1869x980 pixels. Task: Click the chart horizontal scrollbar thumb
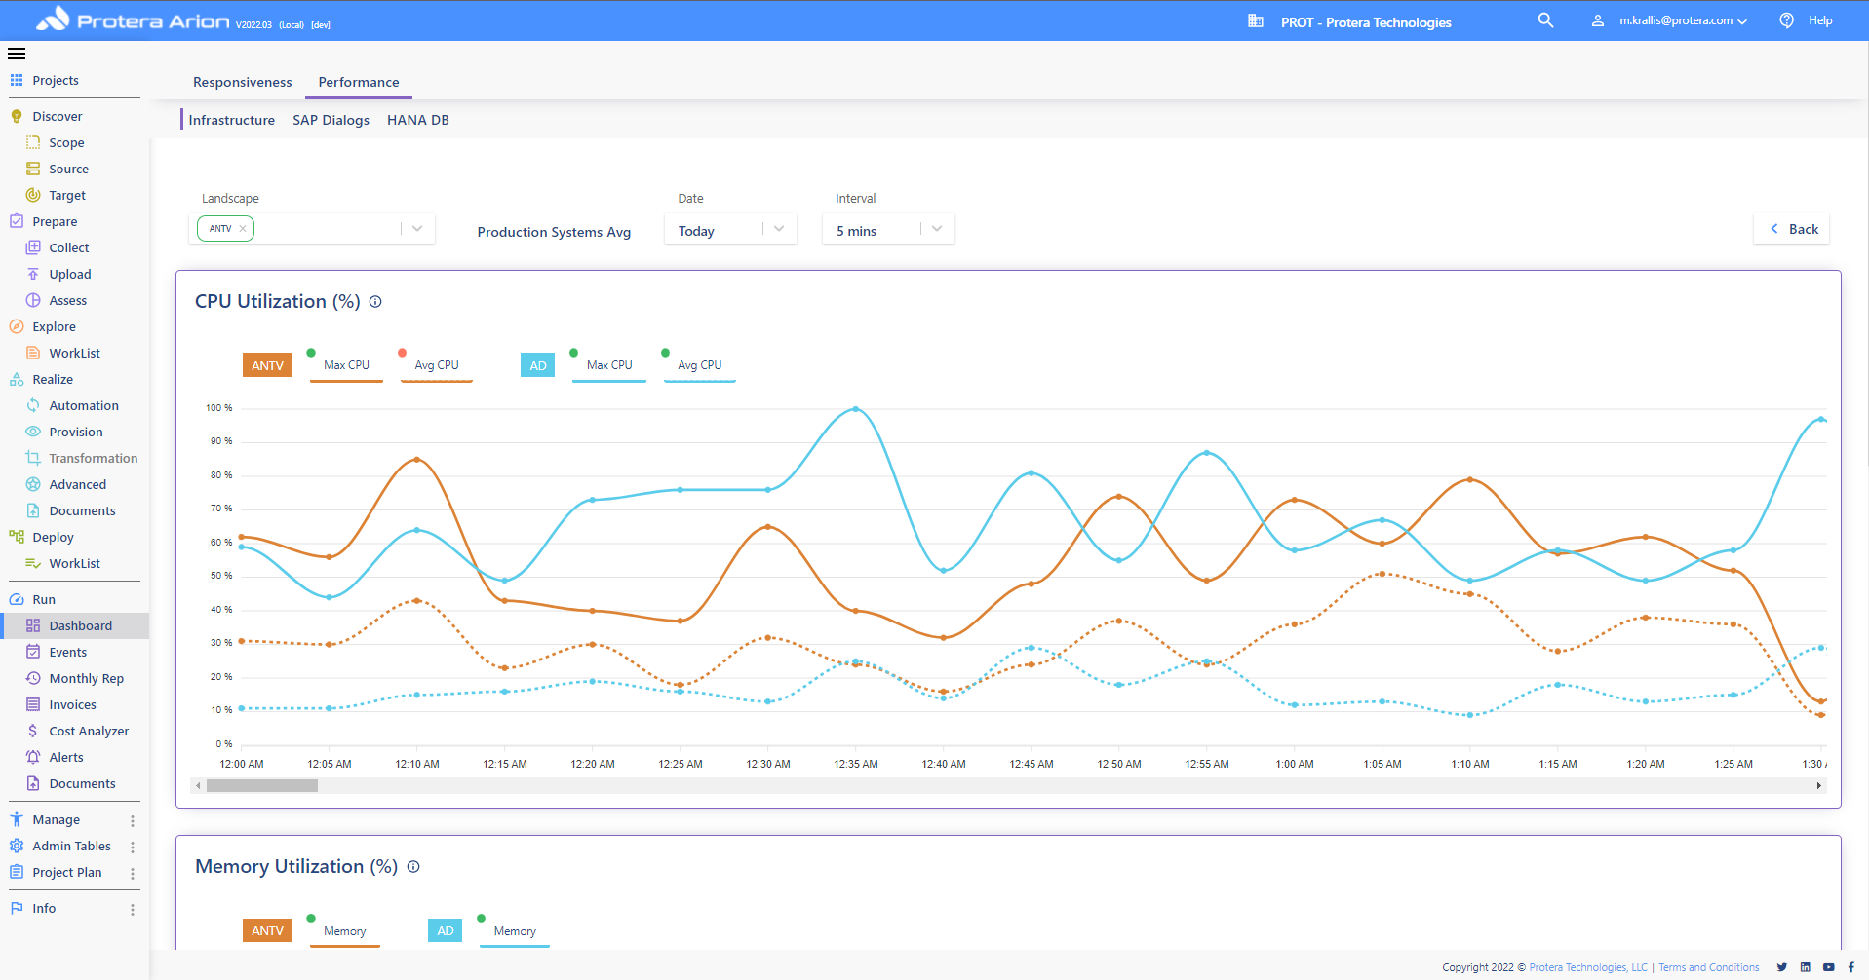(262, 786)
